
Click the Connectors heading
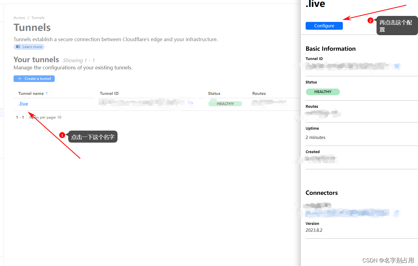click(x=322, y=193)
